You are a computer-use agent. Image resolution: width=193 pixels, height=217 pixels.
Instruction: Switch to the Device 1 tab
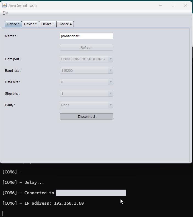coord(13,24)
